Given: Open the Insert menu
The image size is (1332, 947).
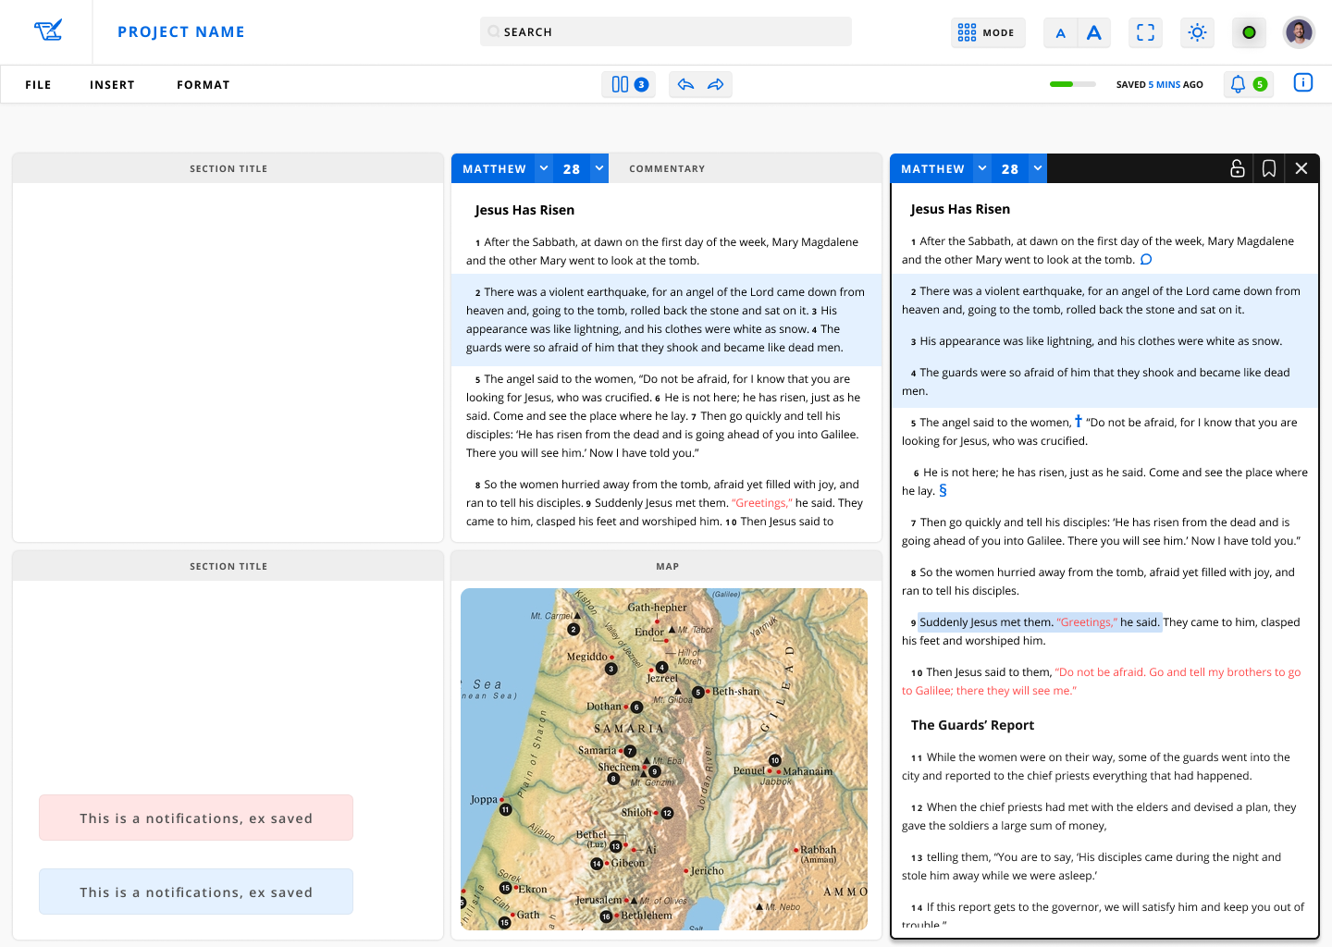Looking at the screenshot, I should tap(112, 85).
